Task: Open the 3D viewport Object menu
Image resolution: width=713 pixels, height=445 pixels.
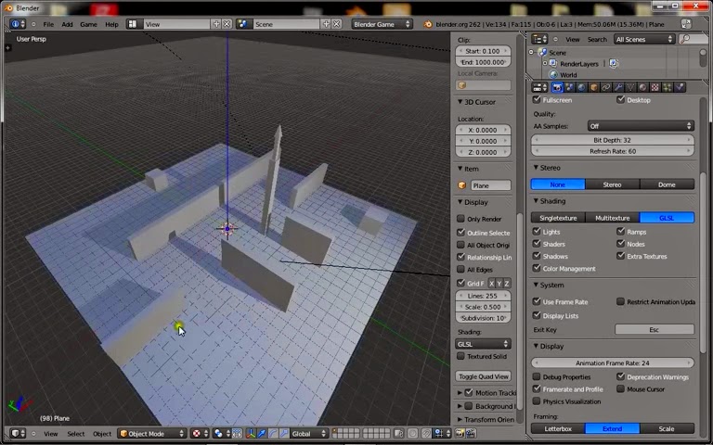Action: tap(102, 434)
